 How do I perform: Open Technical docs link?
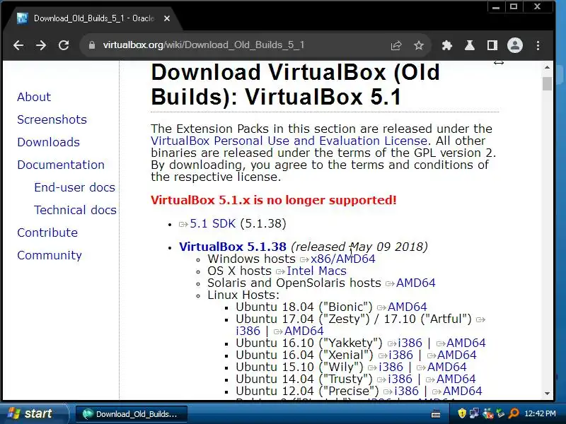tap(75, 210)
